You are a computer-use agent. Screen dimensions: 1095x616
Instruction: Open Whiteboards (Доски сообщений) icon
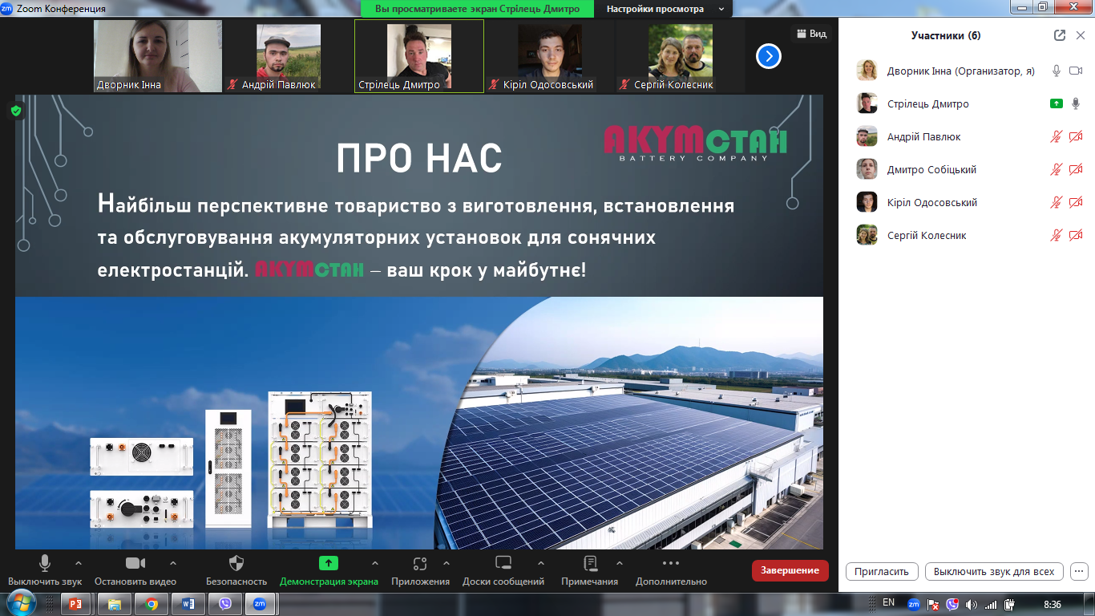[503, 563]
